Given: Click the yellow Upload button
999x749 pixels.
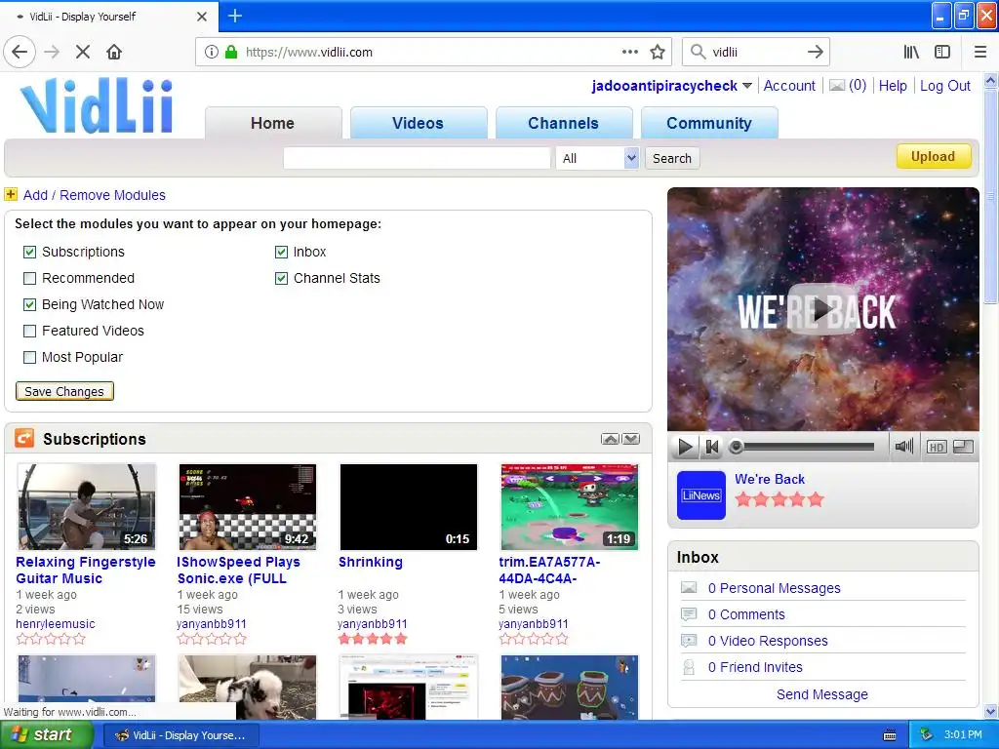Looking at the screenshot, I should 934,156.
